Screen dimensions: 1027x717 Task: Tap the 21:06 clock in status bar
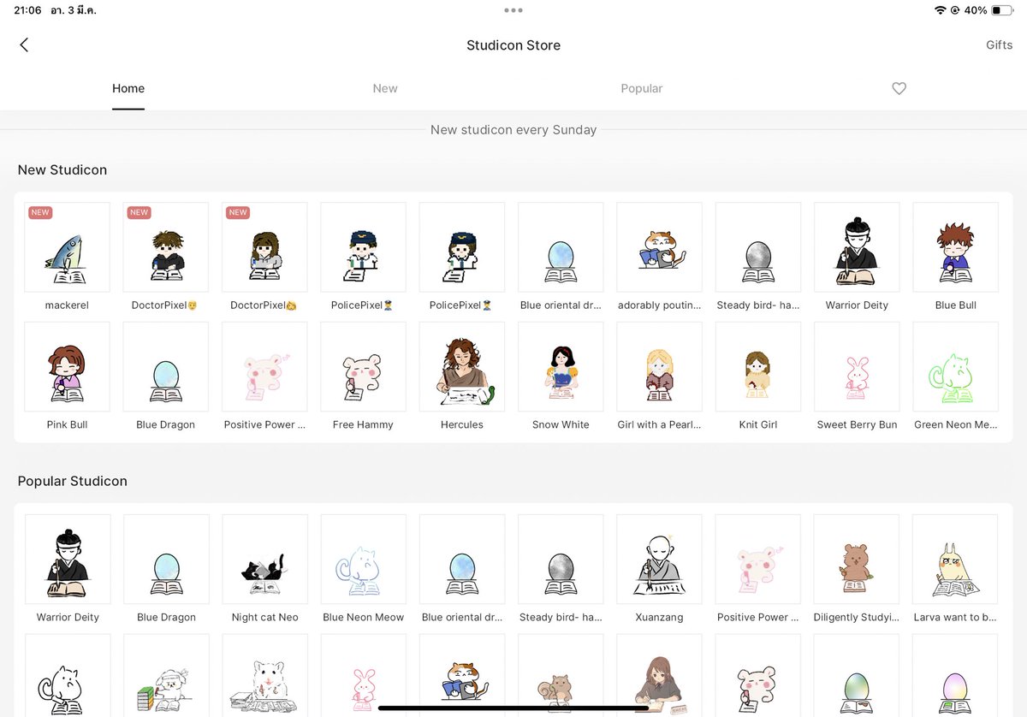[x=27, y=10]
